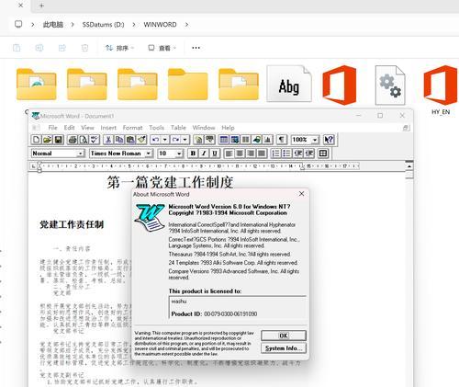Screen dimensions: 459x387
Task: Toggle Italic formatting
Action: coord(204,154)
